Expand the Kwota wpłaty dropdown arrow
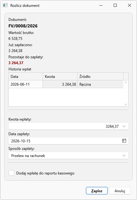This screenshot has width=137, height=200. 124,126
